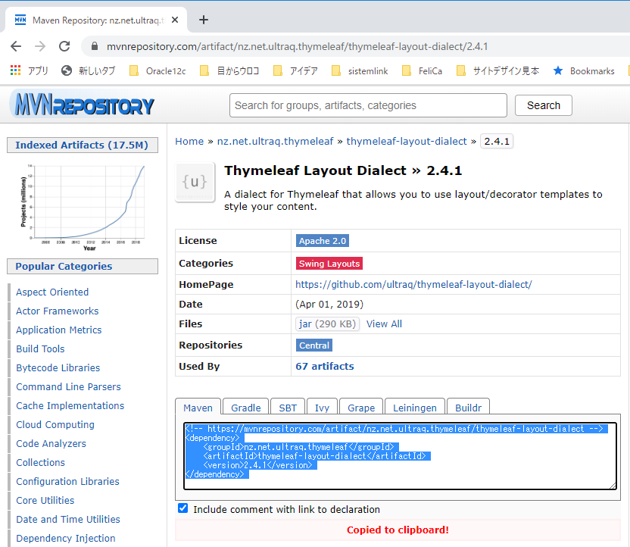The width and height of the screenshot is (630, 547).
Task: Click the padlock site info icon
Action: (x=95, y=46)
